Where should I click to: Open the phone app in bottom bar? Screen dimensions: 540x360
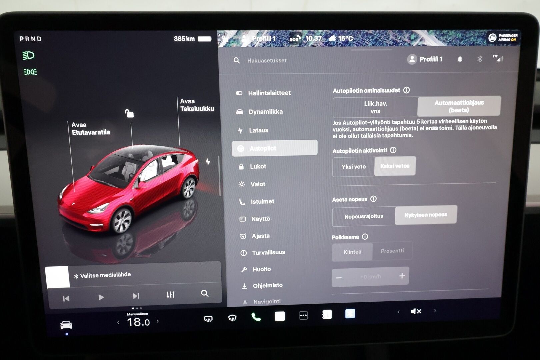(x=256, y=317)
